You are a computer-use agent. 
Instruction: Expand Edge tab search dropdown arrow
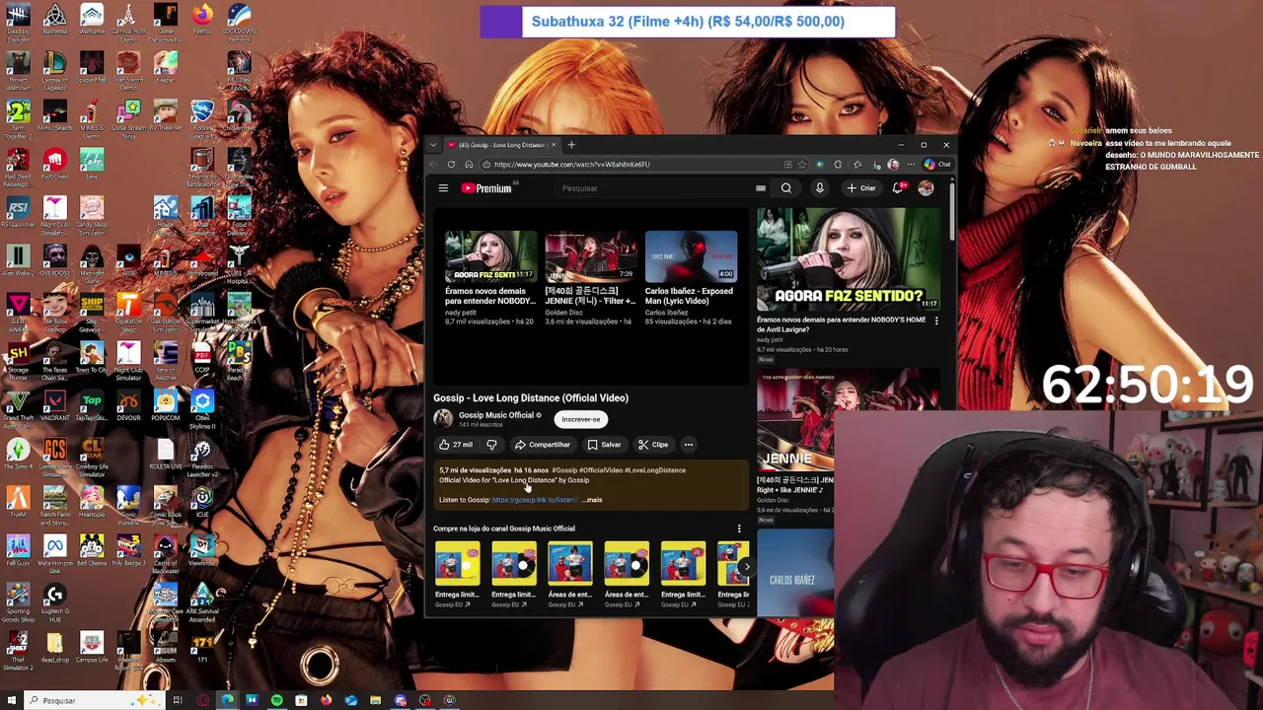pyautogui.click(x=432, y=145)
